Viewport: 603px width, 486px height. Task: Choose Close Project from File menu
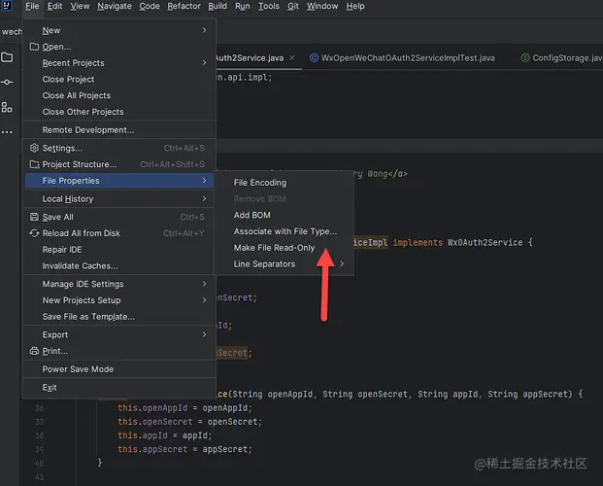(119, 80)
